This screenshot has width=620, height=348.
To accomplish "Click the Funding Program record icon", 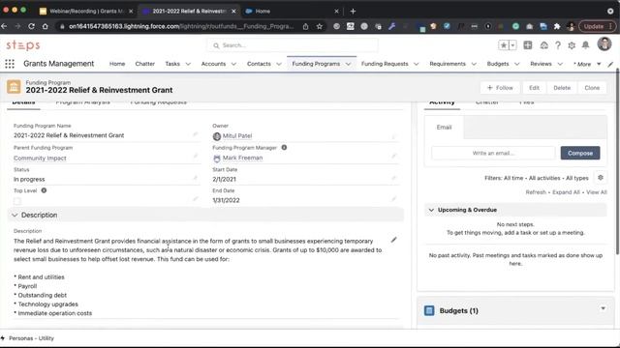I will pos(14,87).
